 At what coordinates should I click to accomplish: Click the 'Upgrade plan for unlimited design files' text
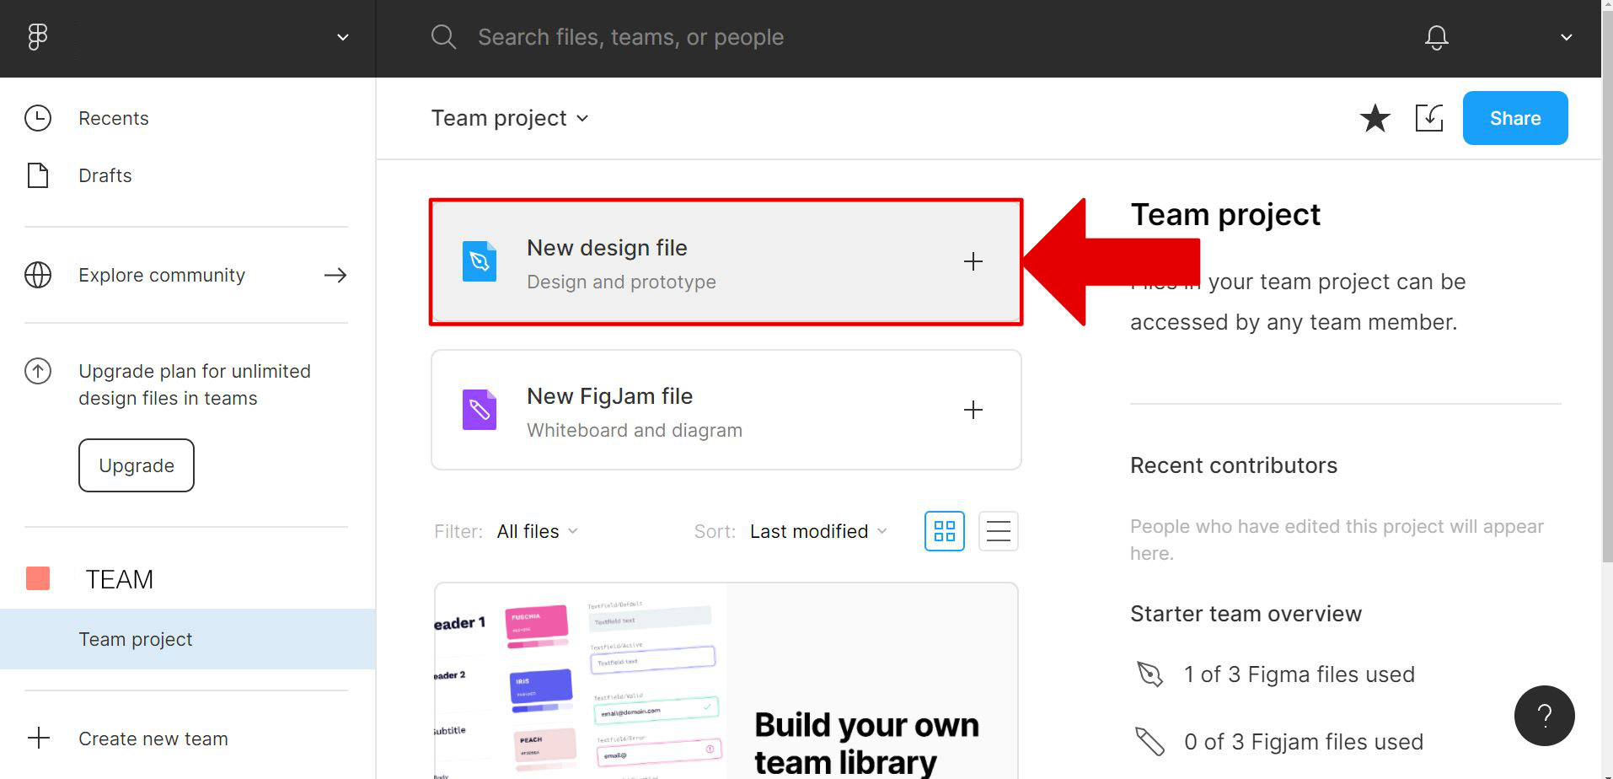click(x=195, y=384)
